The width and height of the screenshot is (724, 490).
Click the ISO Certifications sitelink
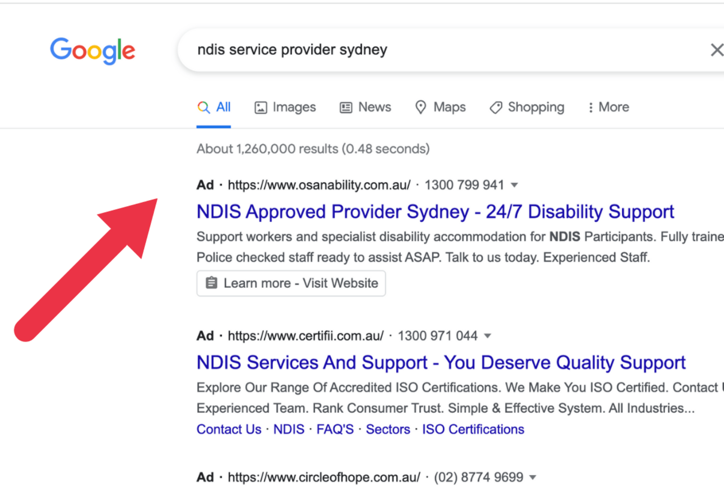click(473, 429)
